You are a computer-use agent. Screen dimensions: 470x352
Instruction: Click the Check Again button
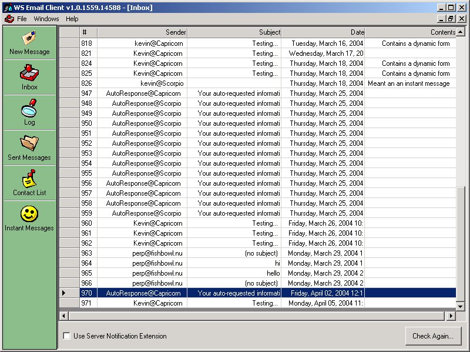pyautogui.click(x=432, y=336)
